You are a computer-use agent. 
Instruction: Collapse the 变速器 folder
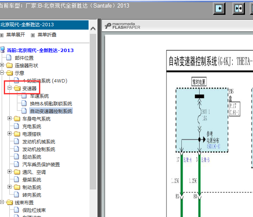(9, 88)
